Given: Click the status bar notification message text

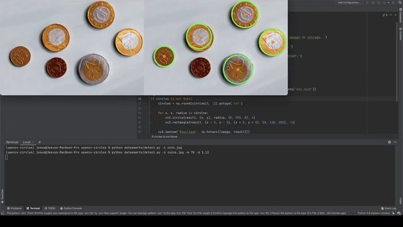Looking at the screenshot, I should click(x=176, y=213).
